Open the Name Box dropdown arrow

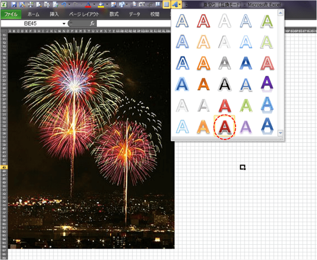[64, 23]
